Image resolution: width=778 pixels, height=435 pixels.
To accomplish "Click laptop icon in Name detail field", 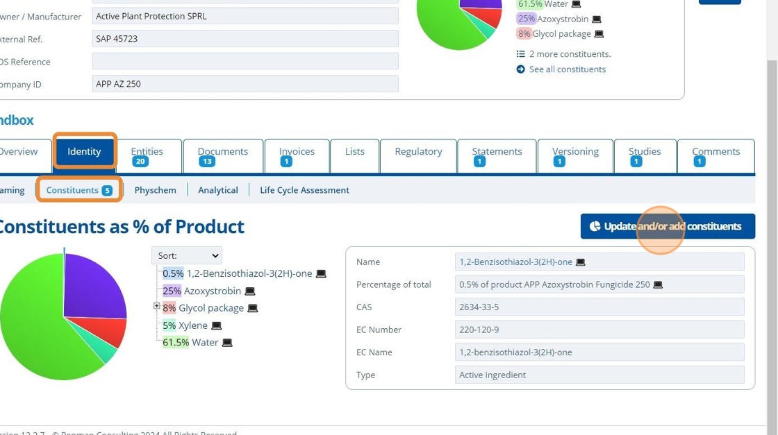I will pyautogui.click(x=581, y=262).
